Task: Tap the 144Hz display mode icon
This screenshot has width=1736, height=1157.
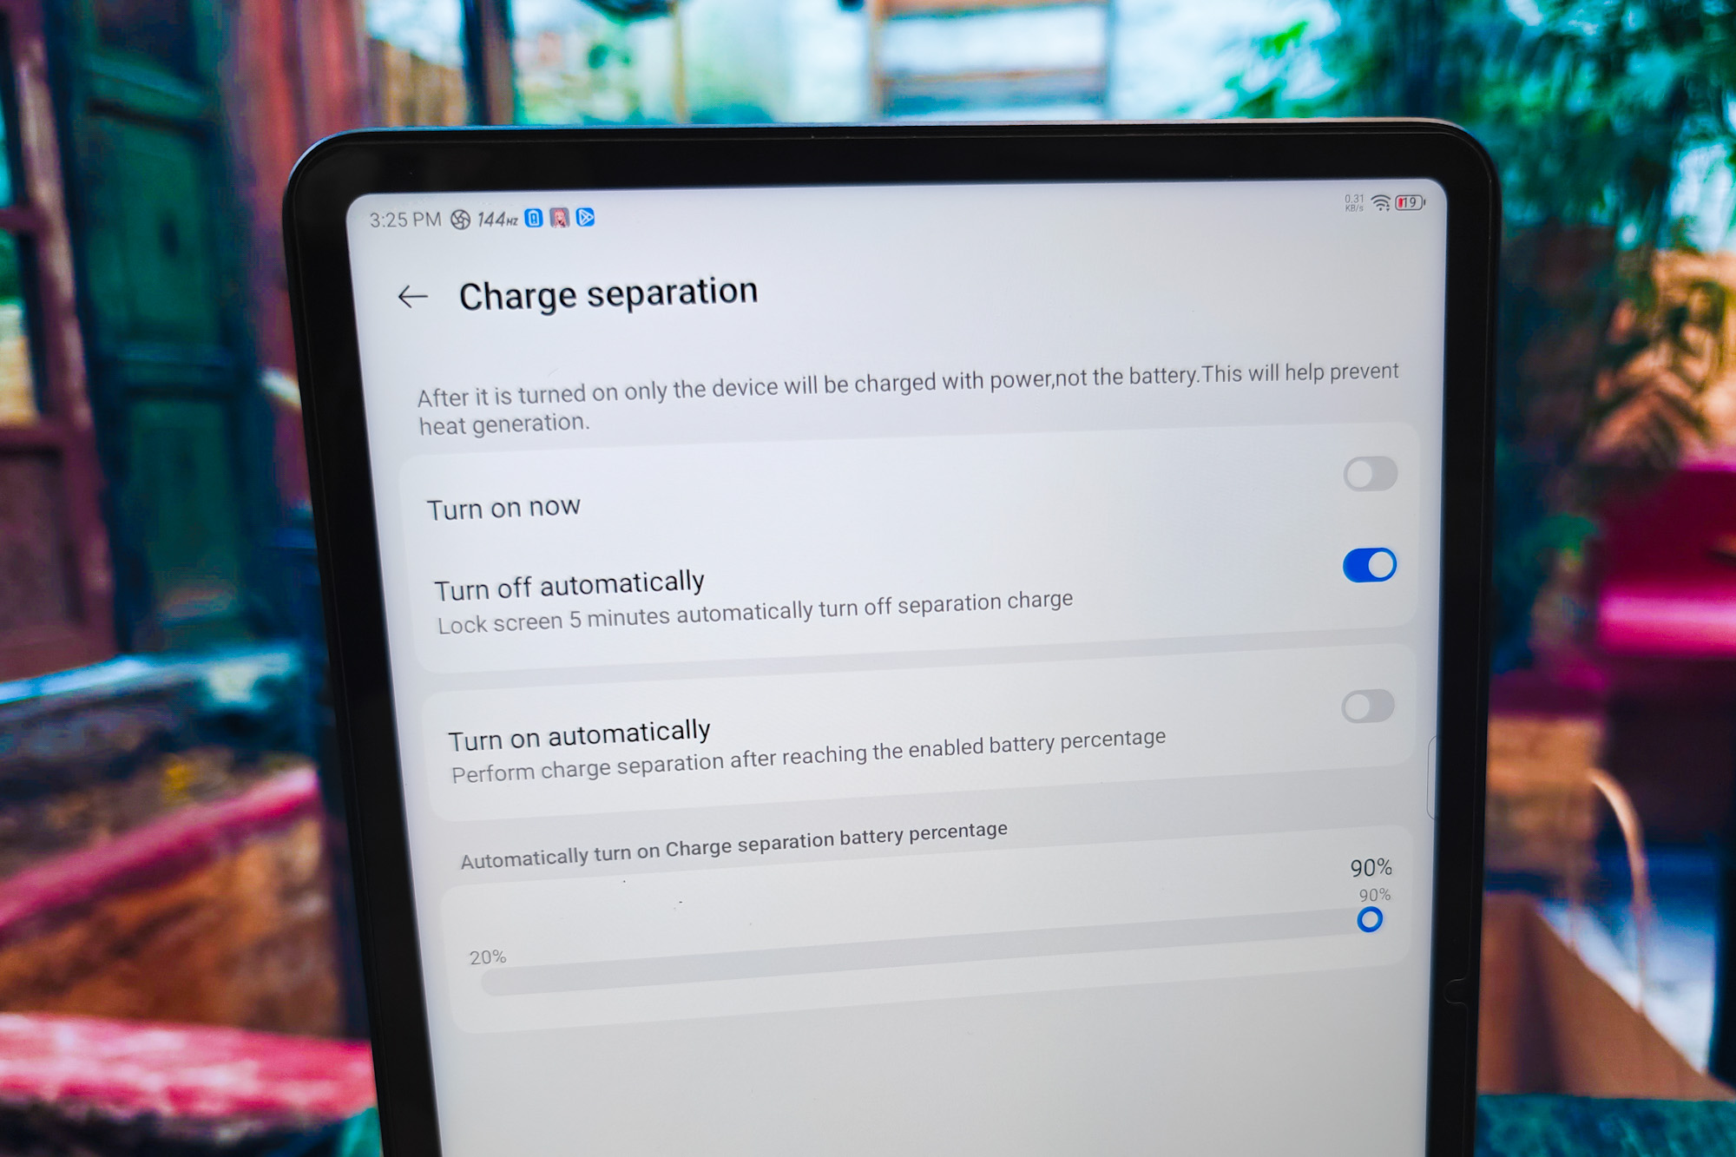Action: coord(529,218)
